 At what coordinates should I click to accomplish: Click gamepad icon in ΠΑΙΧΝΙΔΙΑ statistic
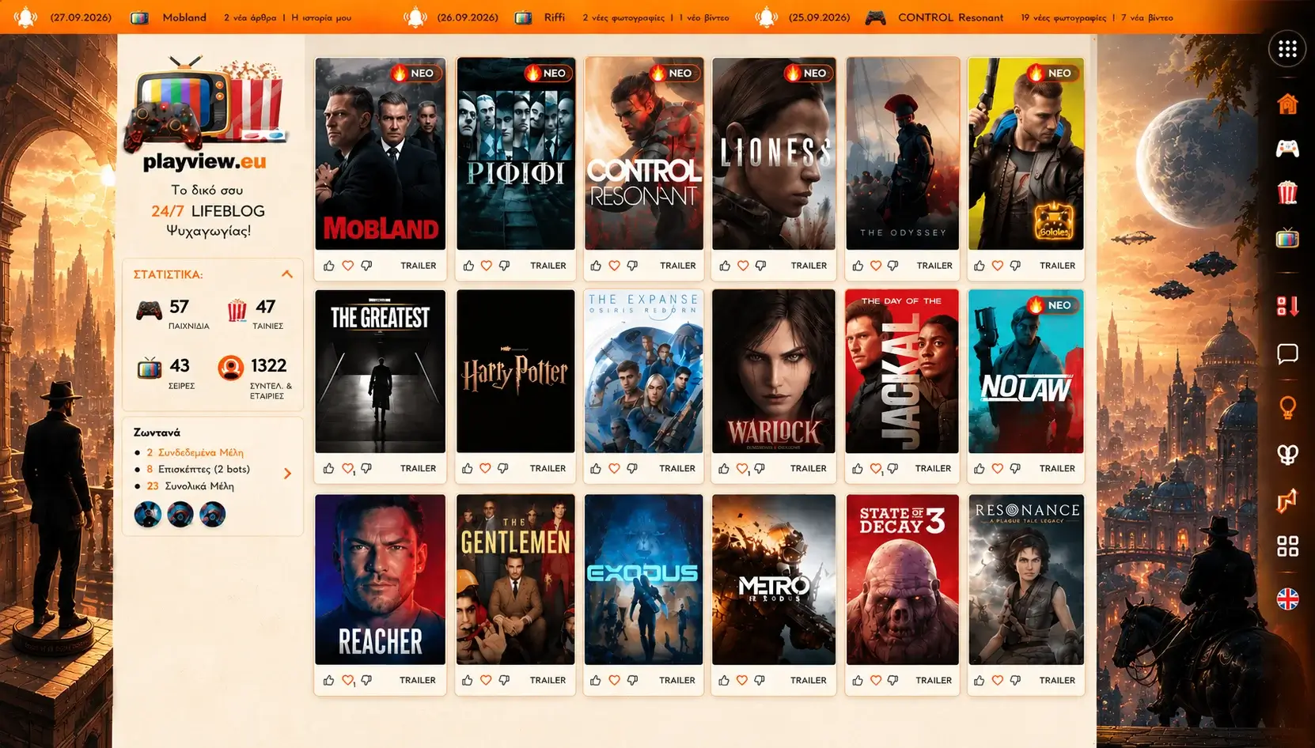pos(149,310)
